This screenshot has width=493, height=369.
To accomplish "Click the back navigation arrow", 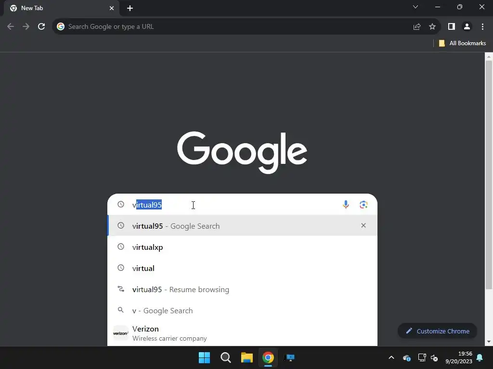I will tap(11, 27).
